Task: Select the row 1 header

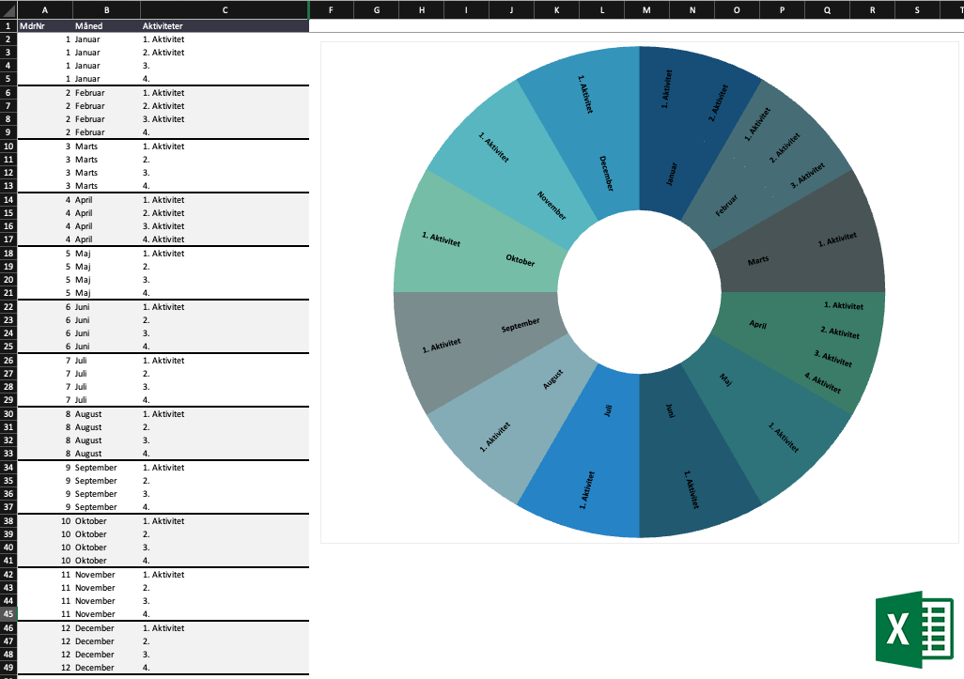Action: 8,26
